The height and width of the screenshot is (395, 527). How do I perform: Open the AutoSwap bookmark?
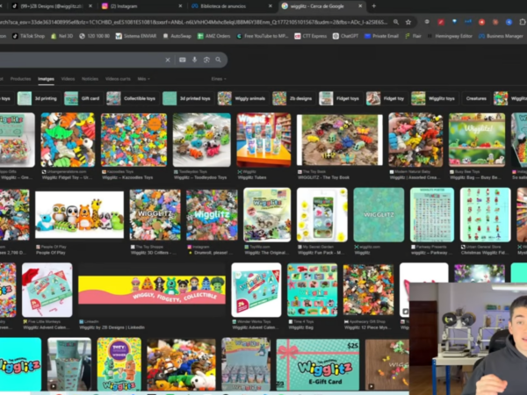tap(177, 36)
